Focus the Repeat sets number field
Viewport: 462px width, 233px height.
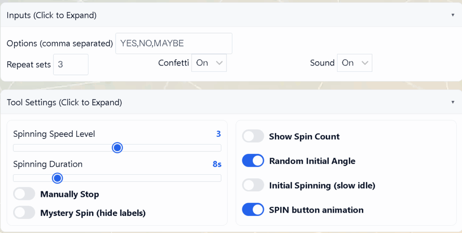(70, 65)
